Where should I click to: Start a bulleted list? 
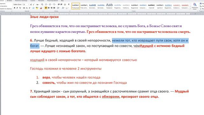coord(46,4)
